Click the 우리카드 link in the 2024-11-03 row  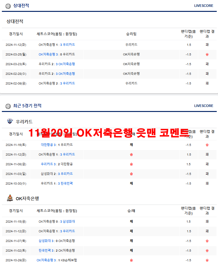(x=67, y=174)
